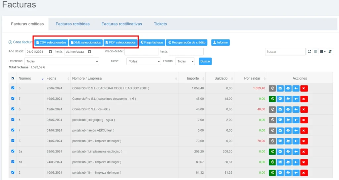Click Paga facturas button
Screen dimensions: 339x180
[152, 42]
